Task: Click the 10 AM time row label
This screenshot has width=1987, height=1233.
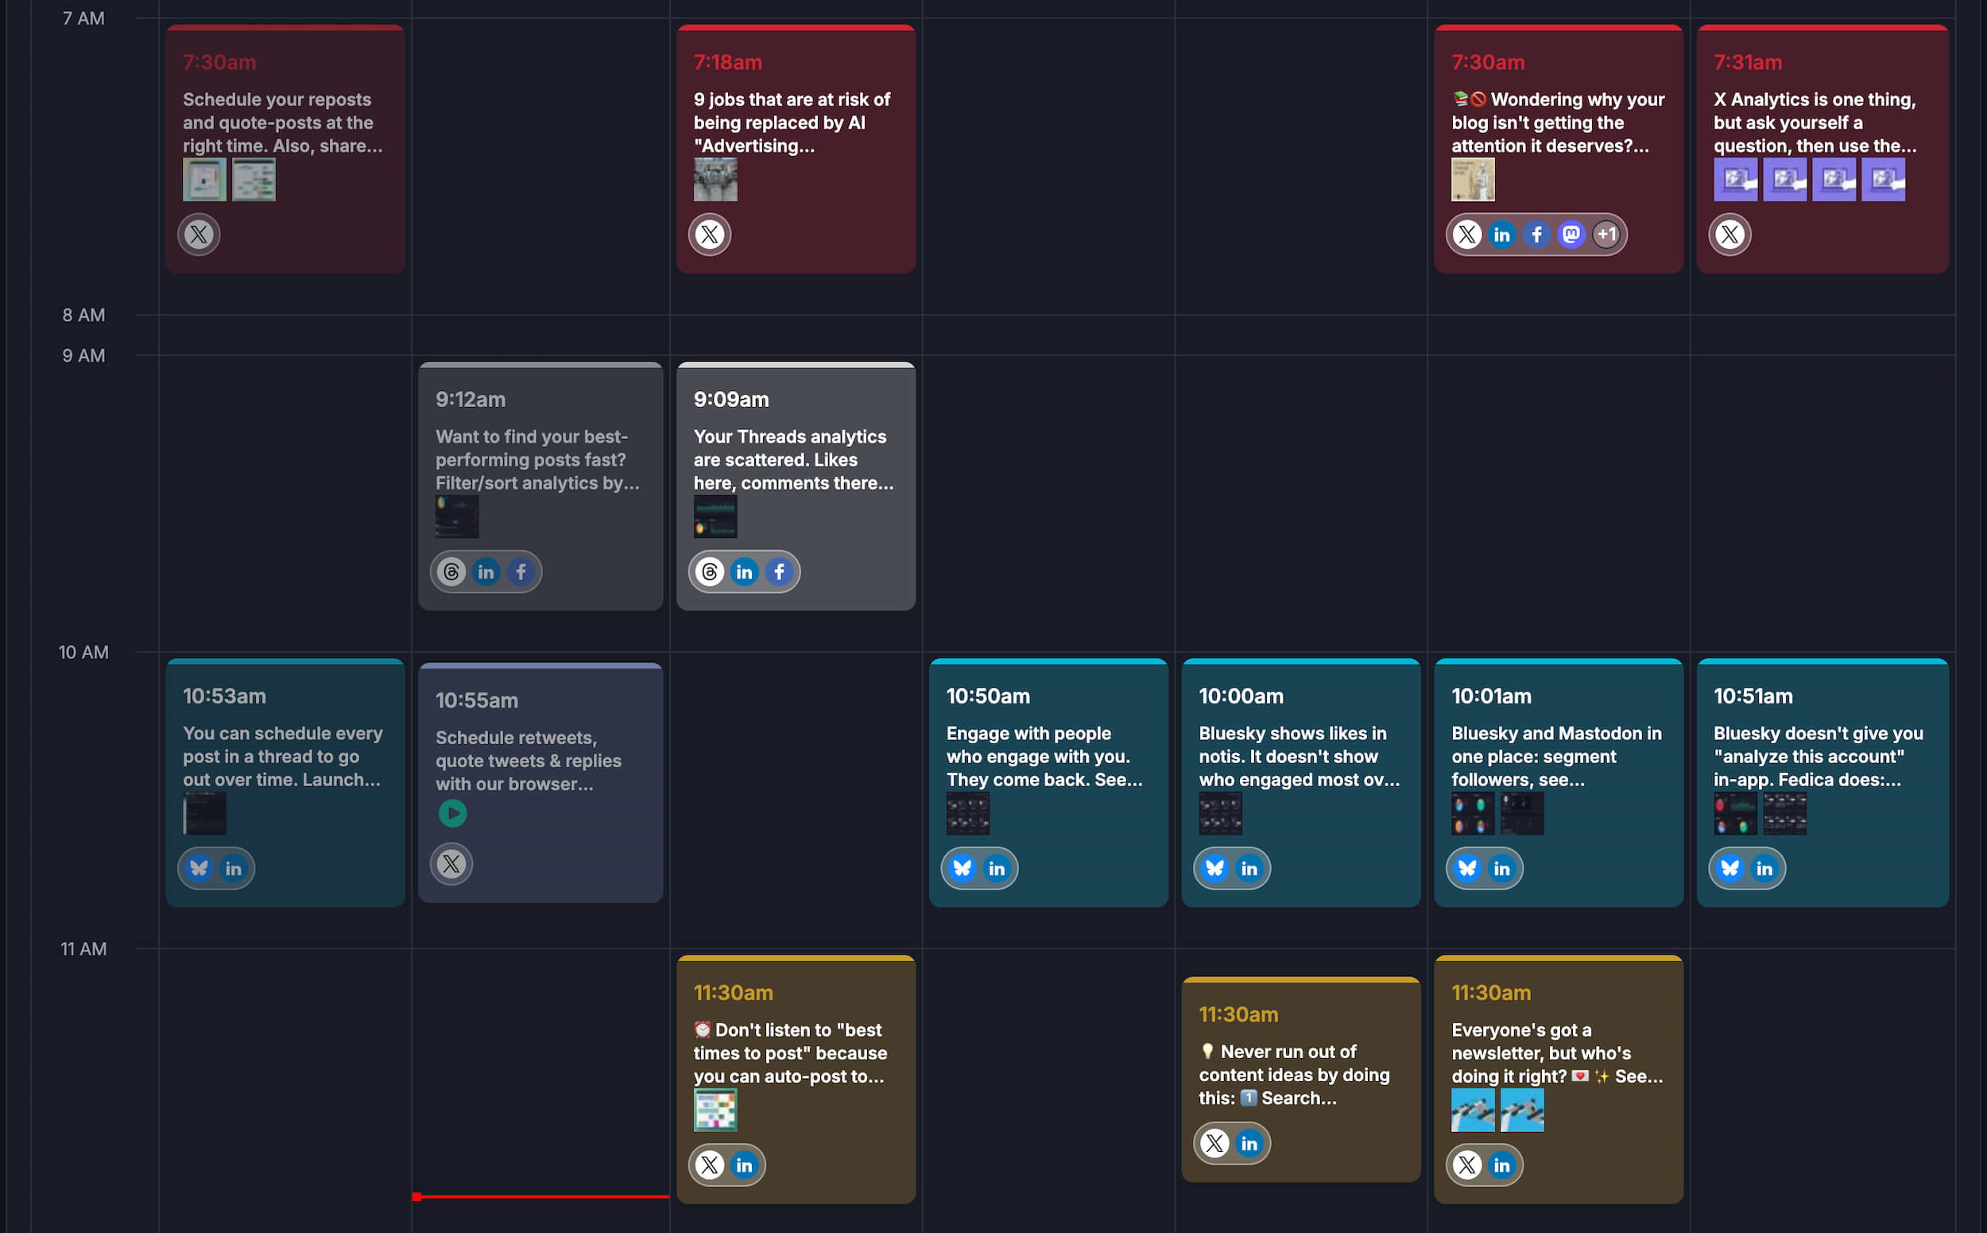Action: 83,653
